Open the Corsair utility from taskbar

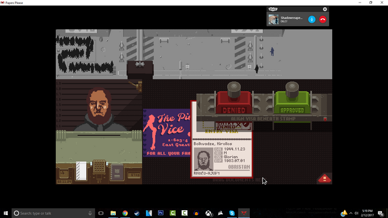click(x=220, y=213)
